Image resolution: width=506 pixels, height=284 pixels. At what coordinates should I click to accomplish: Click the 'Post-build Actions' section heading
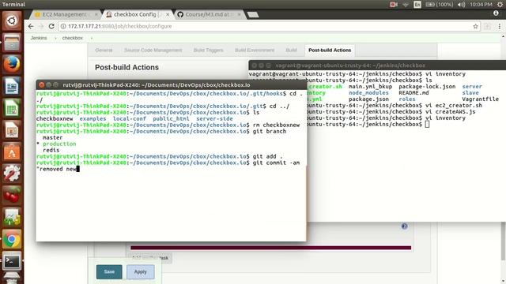tap(126, 67)
